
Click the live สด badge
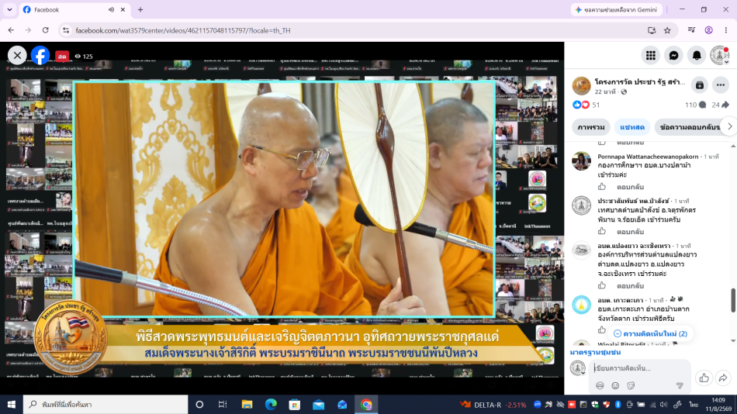point(62,56)
